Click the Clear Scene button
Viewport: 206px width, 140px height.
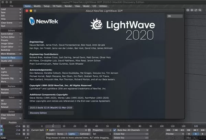(11, 23)
